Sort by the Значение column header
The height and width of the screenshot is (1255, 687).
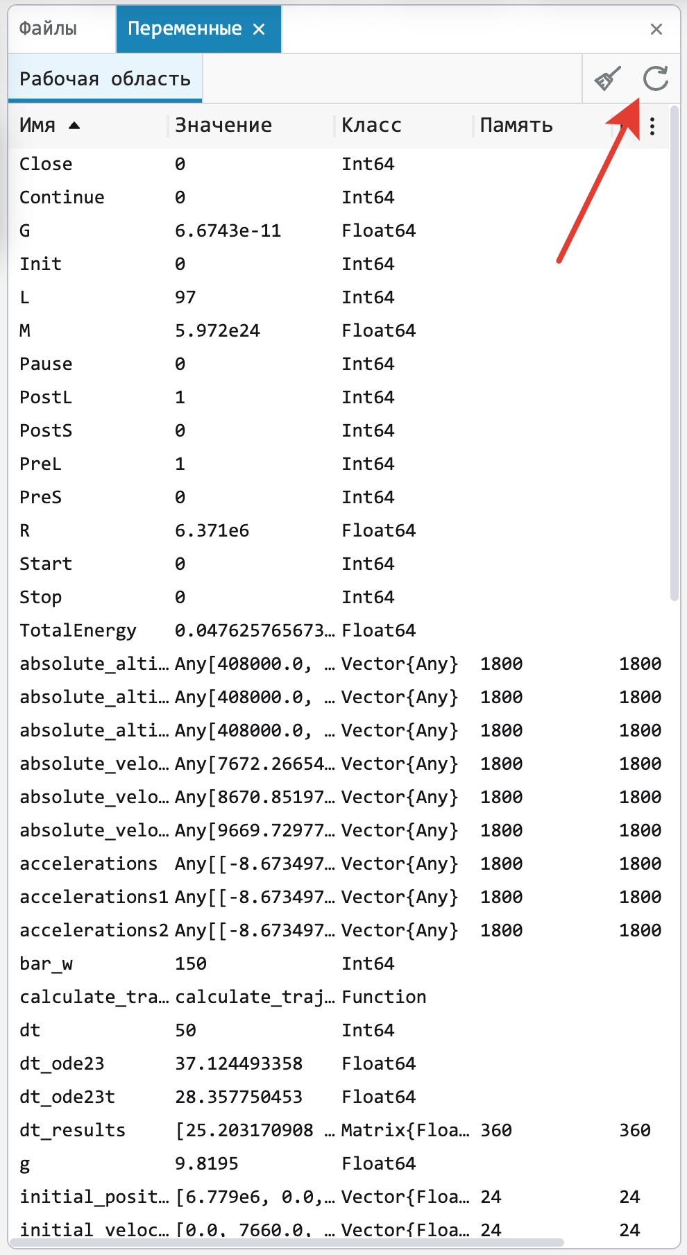tap(223, 126)
